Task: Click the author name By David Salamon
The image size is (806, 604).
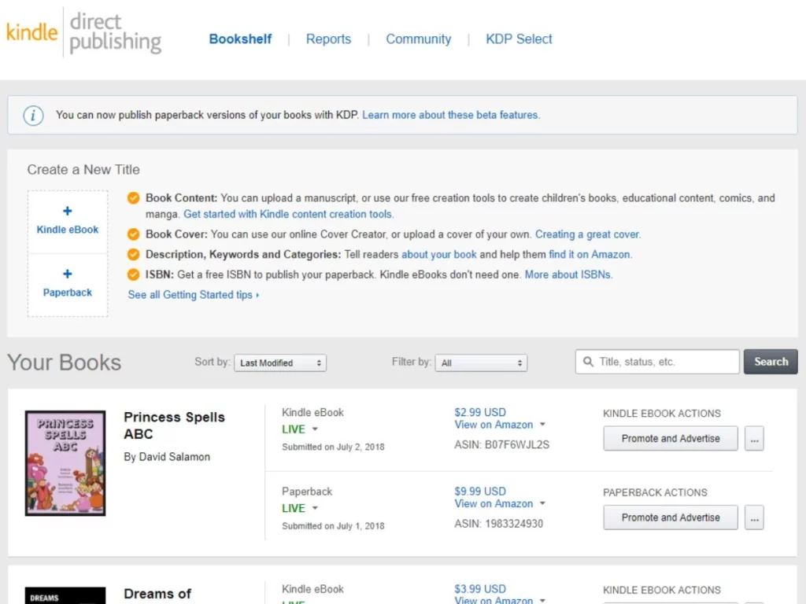Action: tap(167, 457)
